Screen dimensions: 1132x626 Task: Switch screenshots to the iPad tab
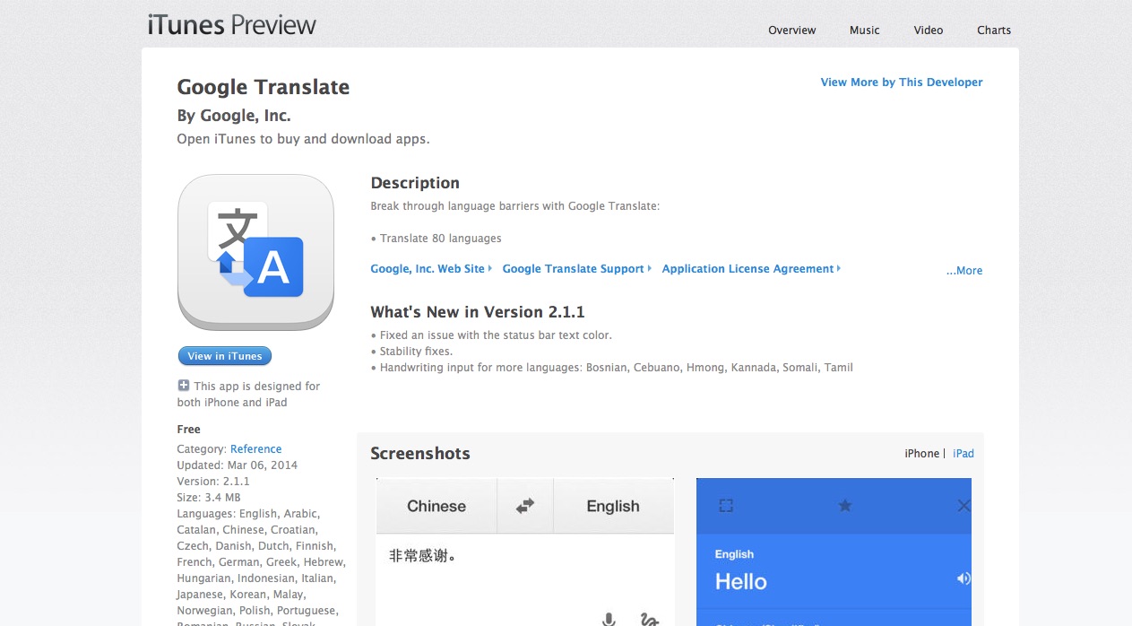[x=963, y=454]
